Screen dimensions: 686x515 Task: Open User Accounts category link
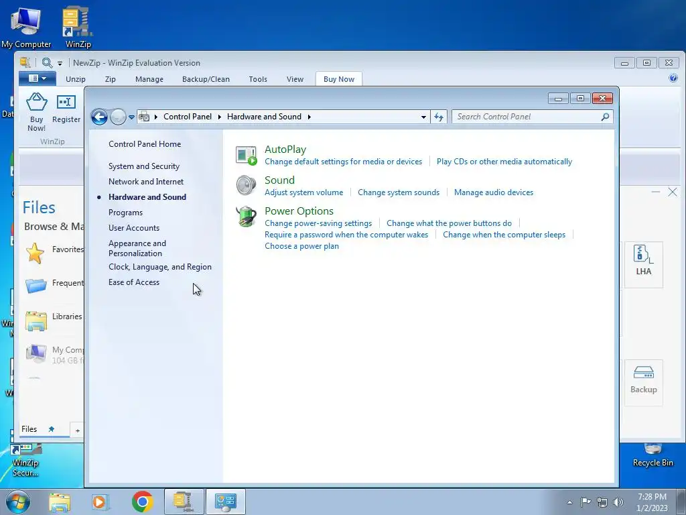[x=134, y=228]
